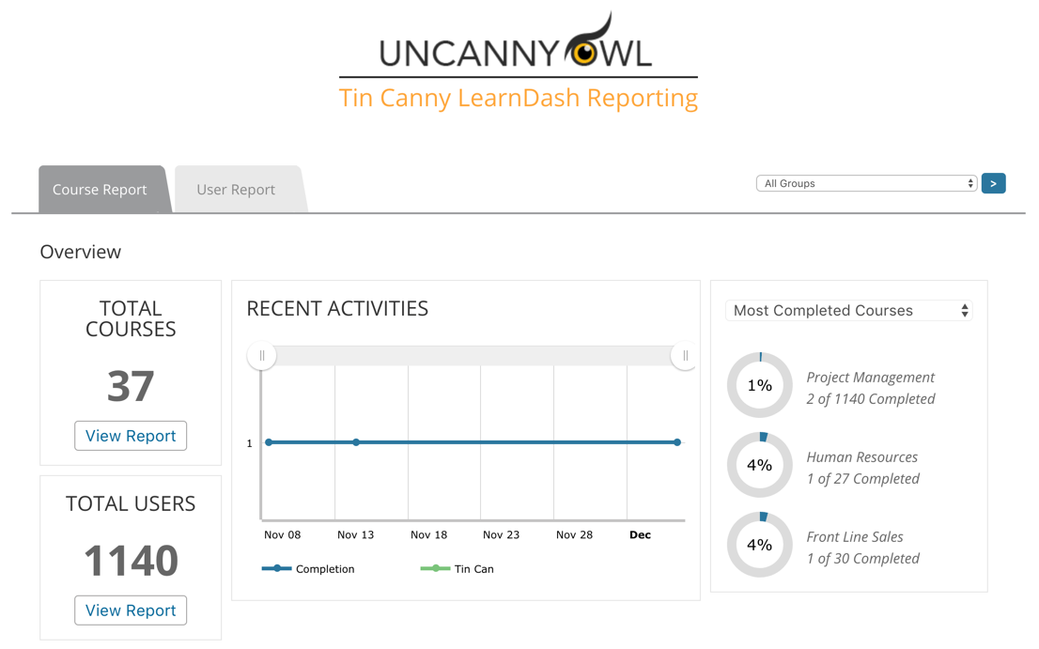
Task: Toggle the Tin Can series in legend
Action: point(457,568)
